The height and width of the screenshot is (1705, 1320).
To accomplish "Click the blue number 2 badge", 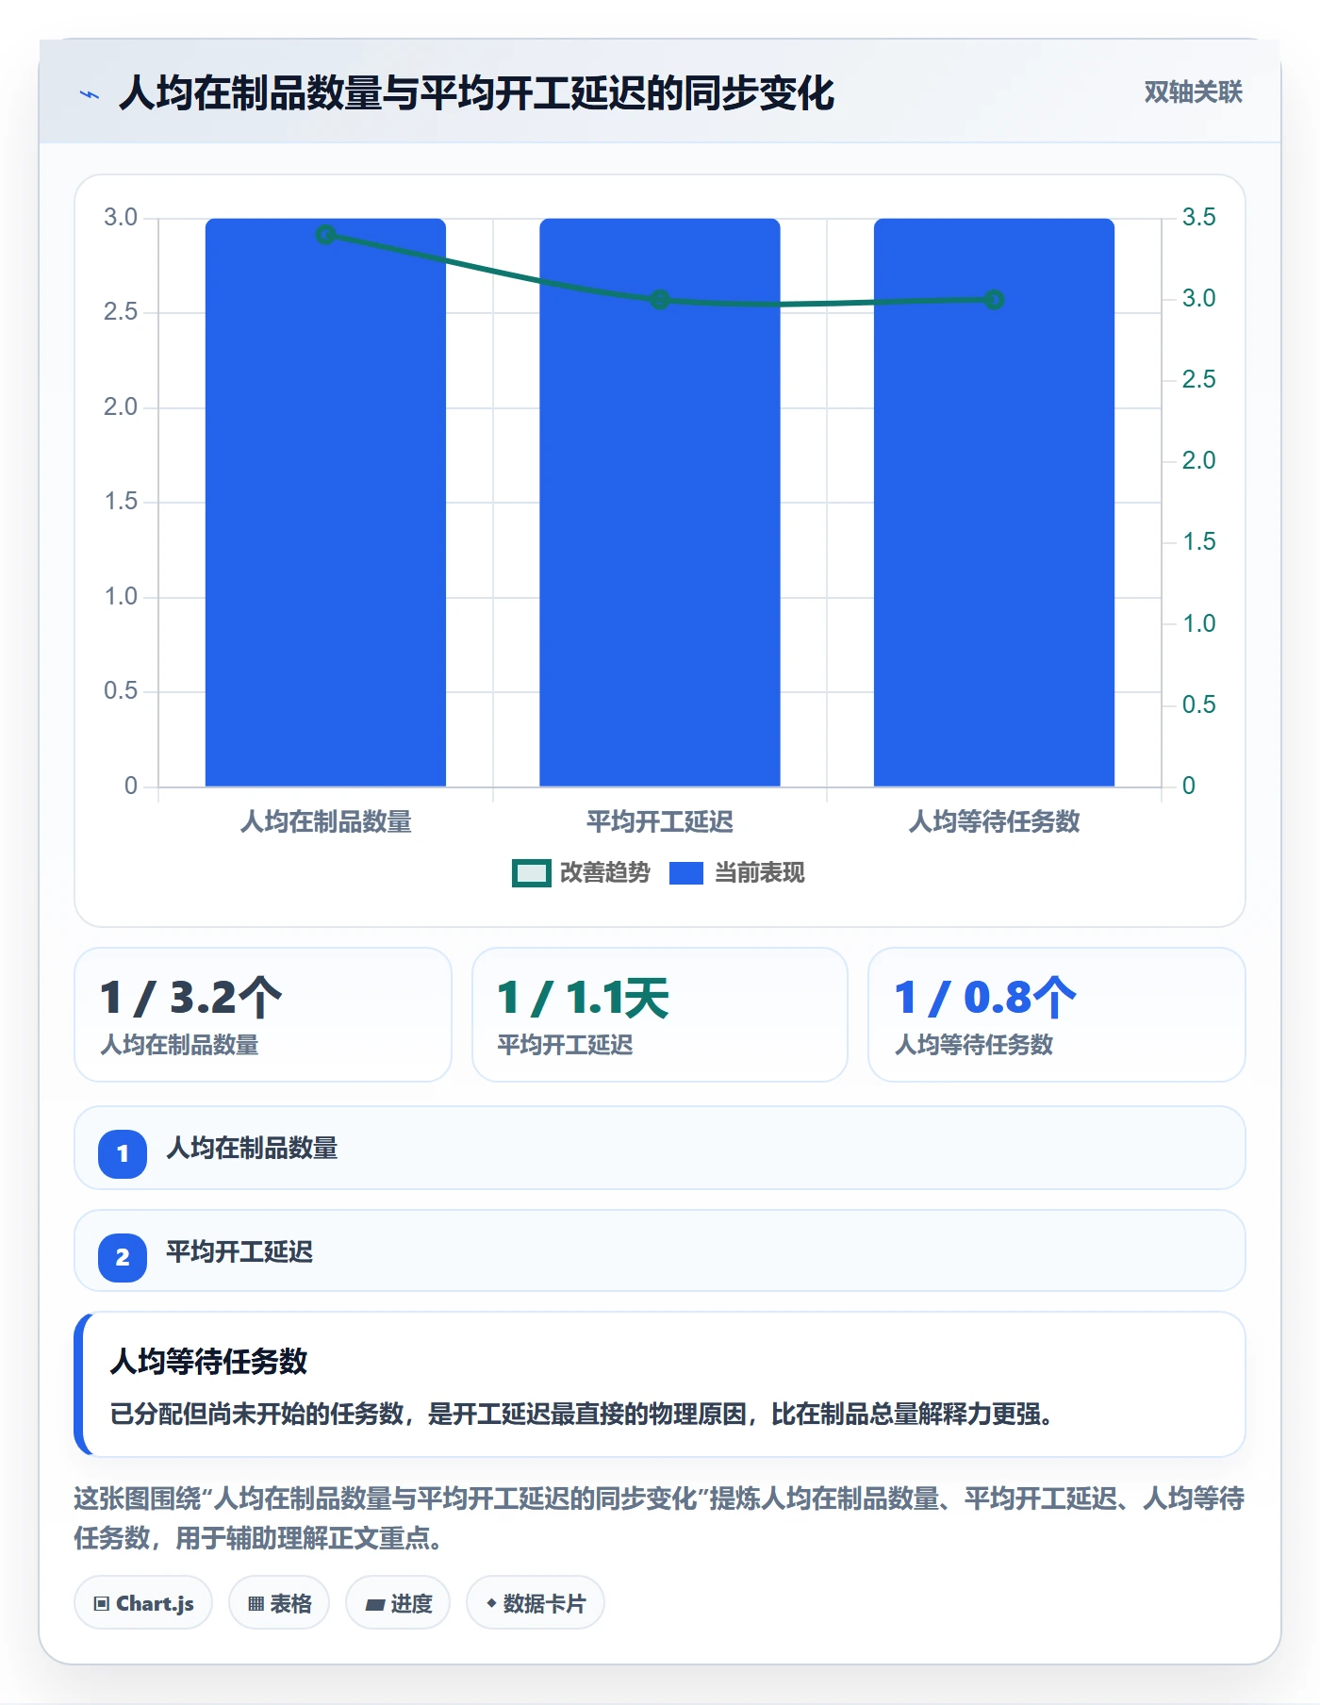I will pos(123,1257).
